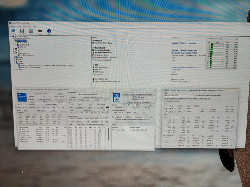250x187 pixels.
Task: Click the HWiNFO title bar app icon
Action: click(10, 23)
